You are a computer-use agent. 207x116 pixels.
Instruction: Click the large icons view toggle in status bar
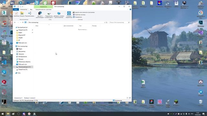click(130, 98)
